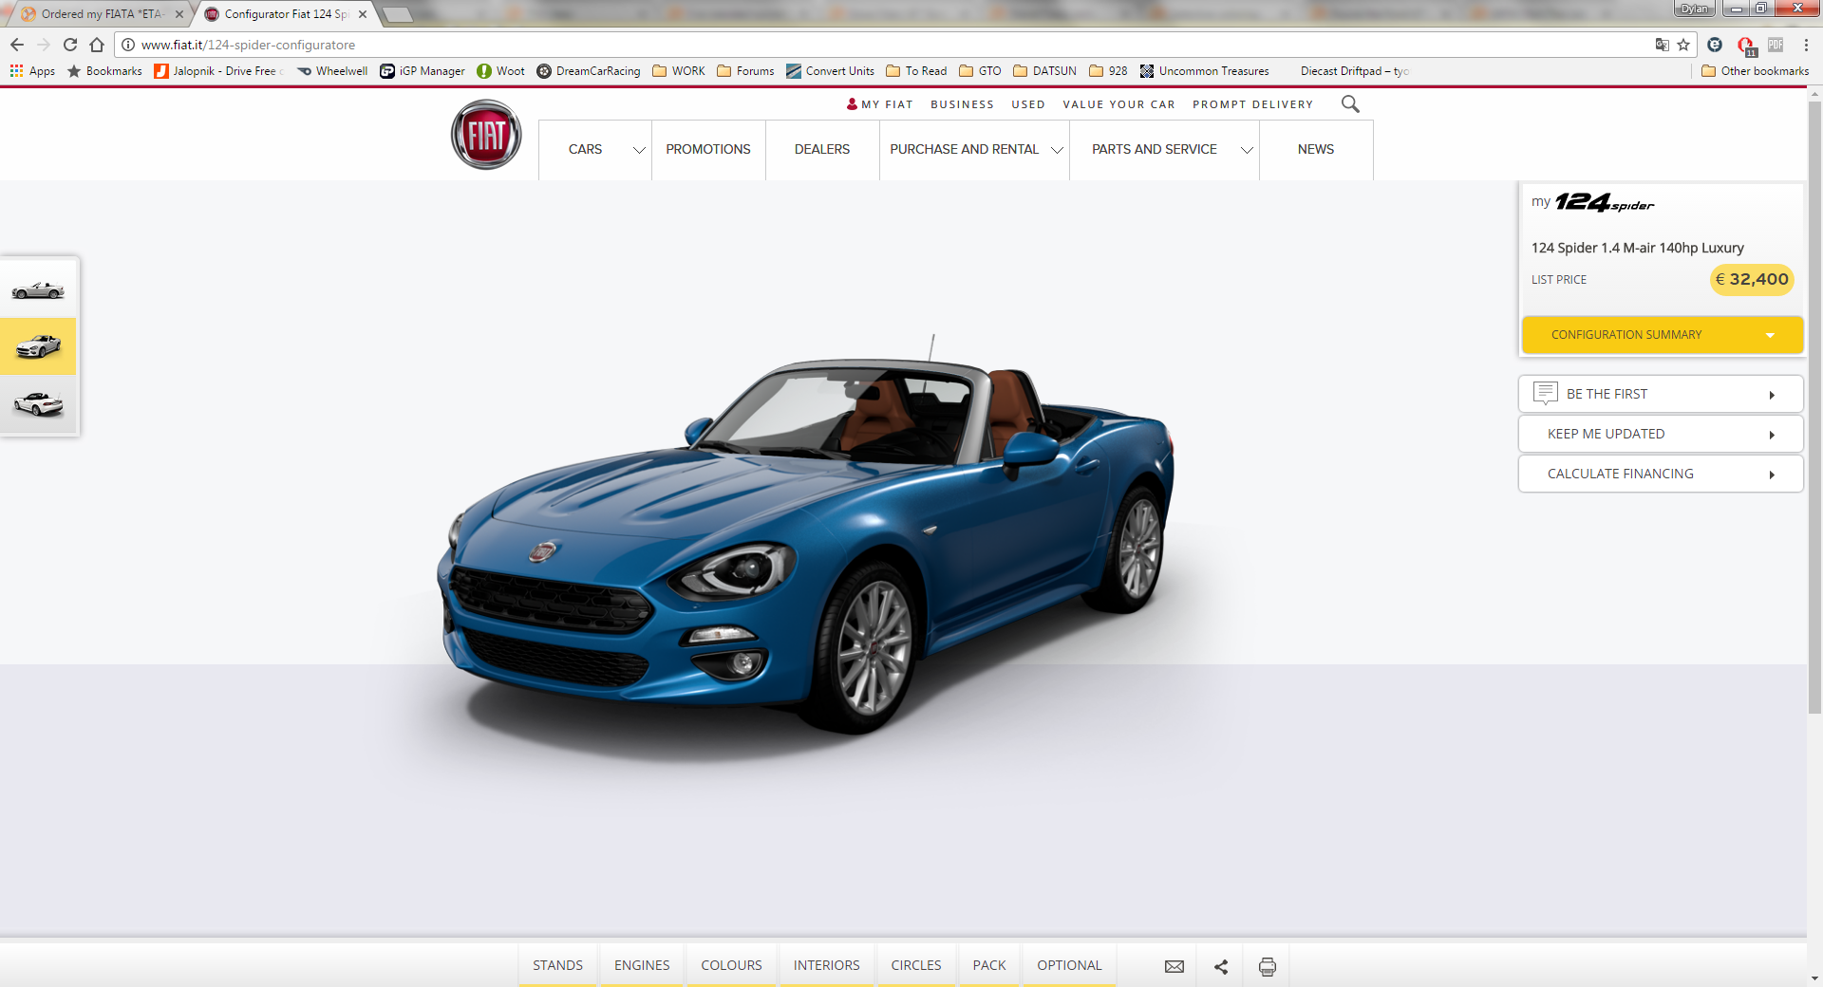Open the iGP Manager bookmark
Viewport: 1823px width, 987px height.
coord(423,71)
